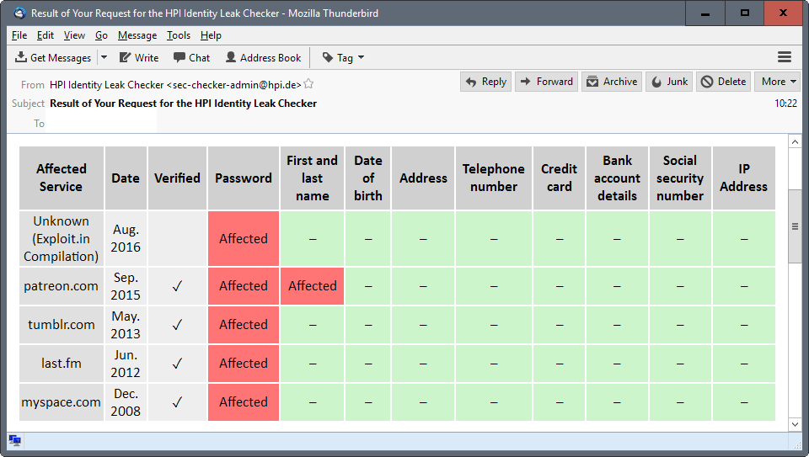Click tumblr.com verified checkmark
This screenshot has width=809, height=457.
click(x=177, y=325)
